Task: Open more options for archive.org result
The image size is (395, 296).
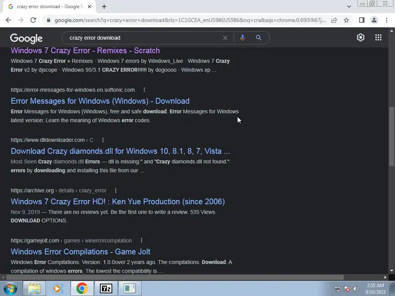Action: coord(116,190)
